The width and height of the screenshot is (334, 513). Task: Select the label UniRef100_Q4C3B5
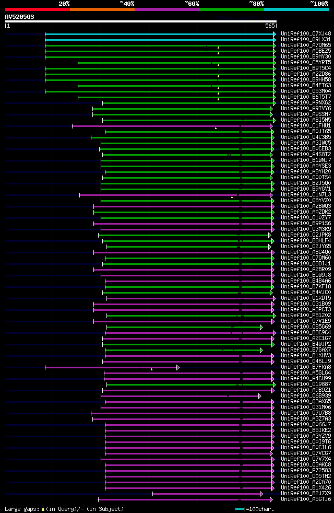coord(306,137)
